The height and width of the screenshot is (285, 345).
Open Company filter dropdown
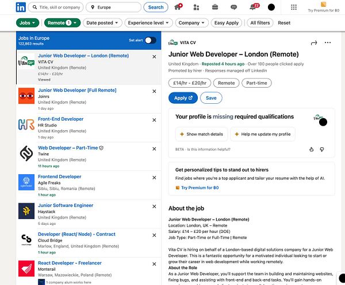point(191,23)
